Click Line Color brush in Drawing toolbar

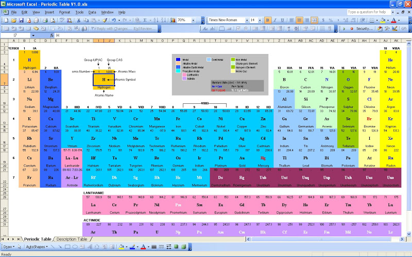[132, 247]
